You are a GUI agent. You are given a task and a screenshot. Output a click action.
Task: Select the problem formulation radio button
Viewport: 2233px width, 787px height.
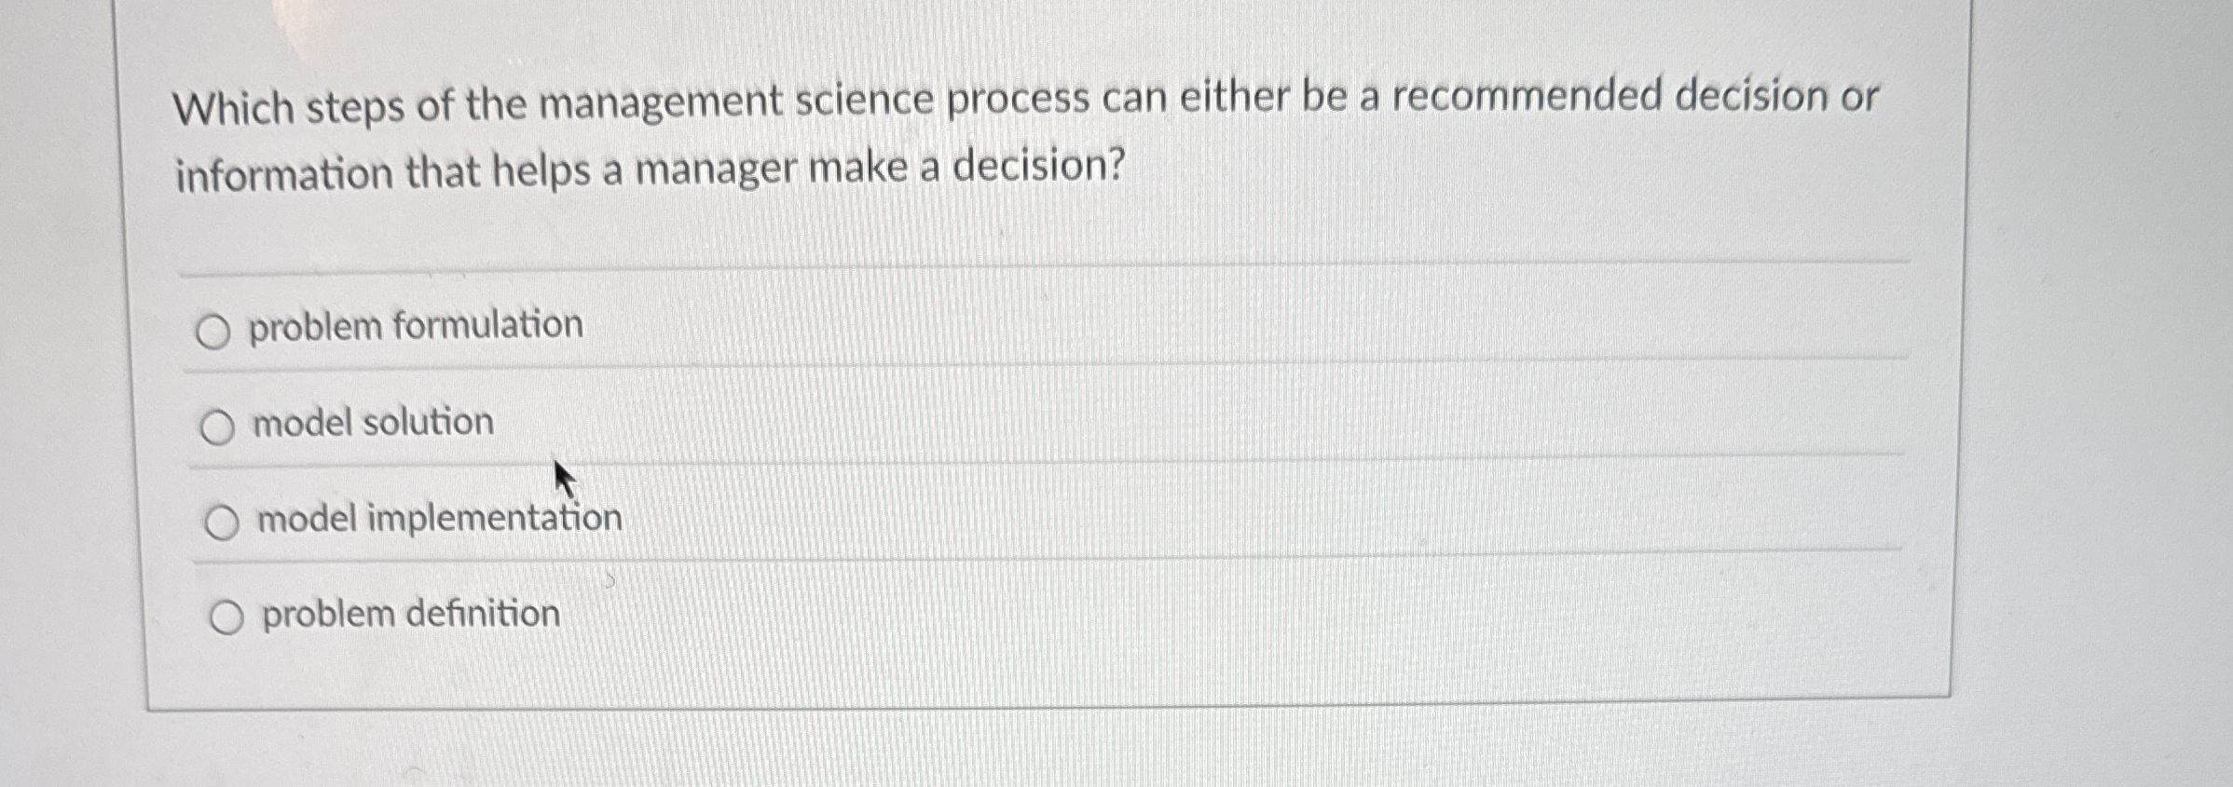(x=217, y=327)
